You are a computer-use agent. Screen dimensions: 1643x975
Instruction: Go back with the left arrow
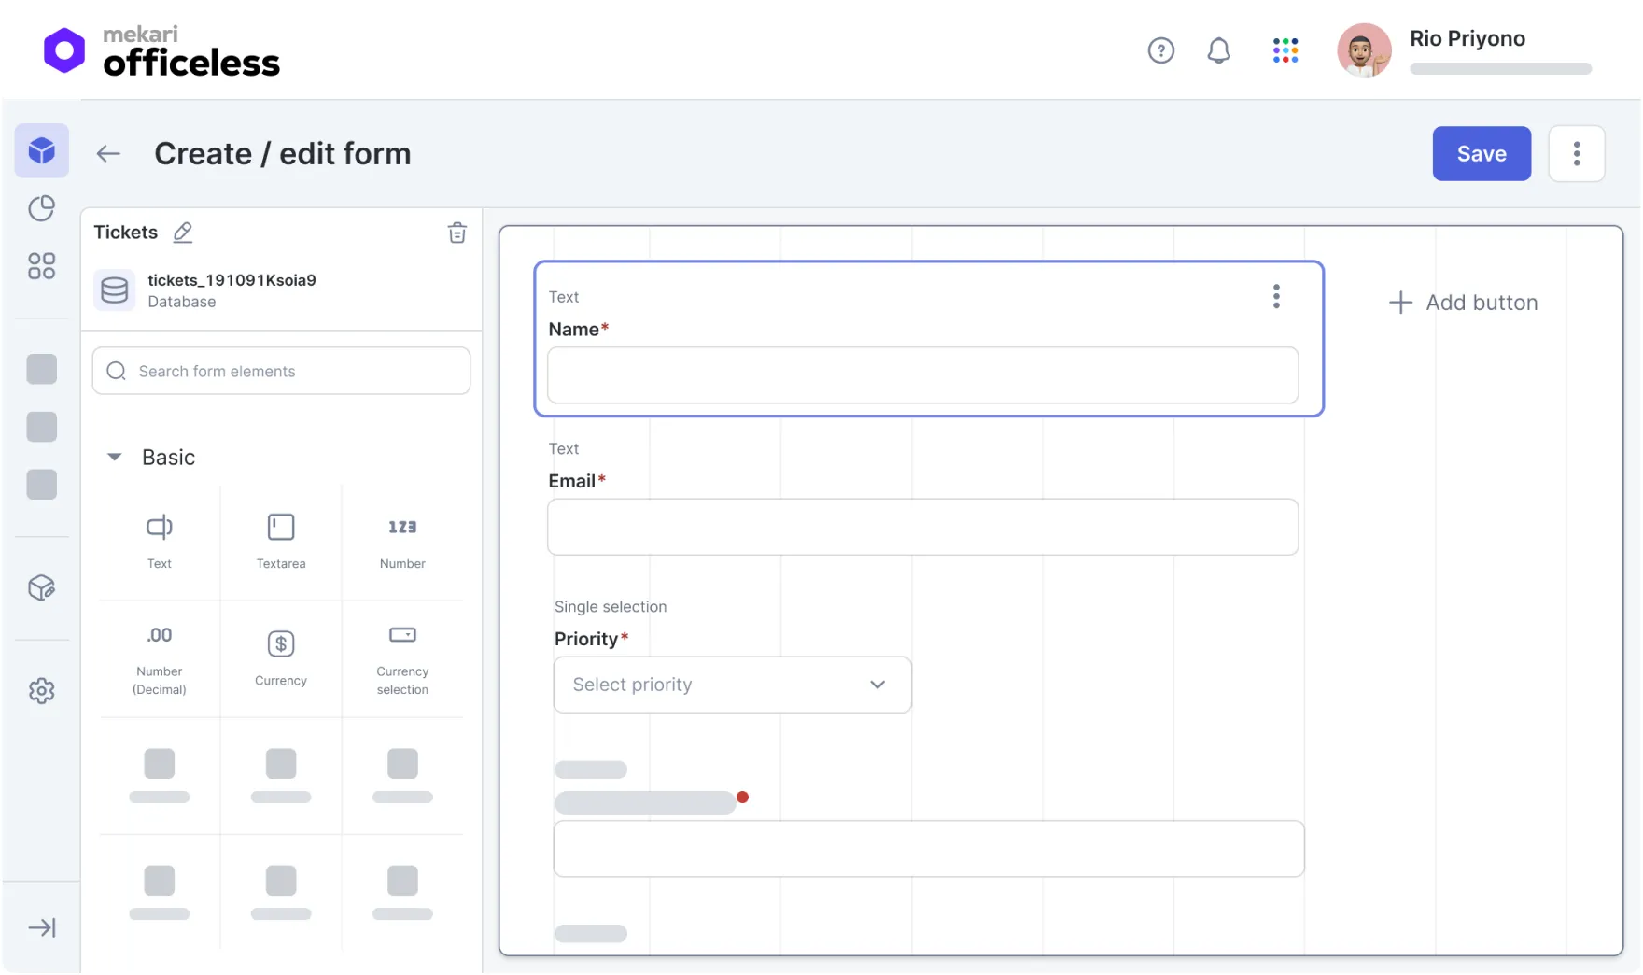pos(109,154)
